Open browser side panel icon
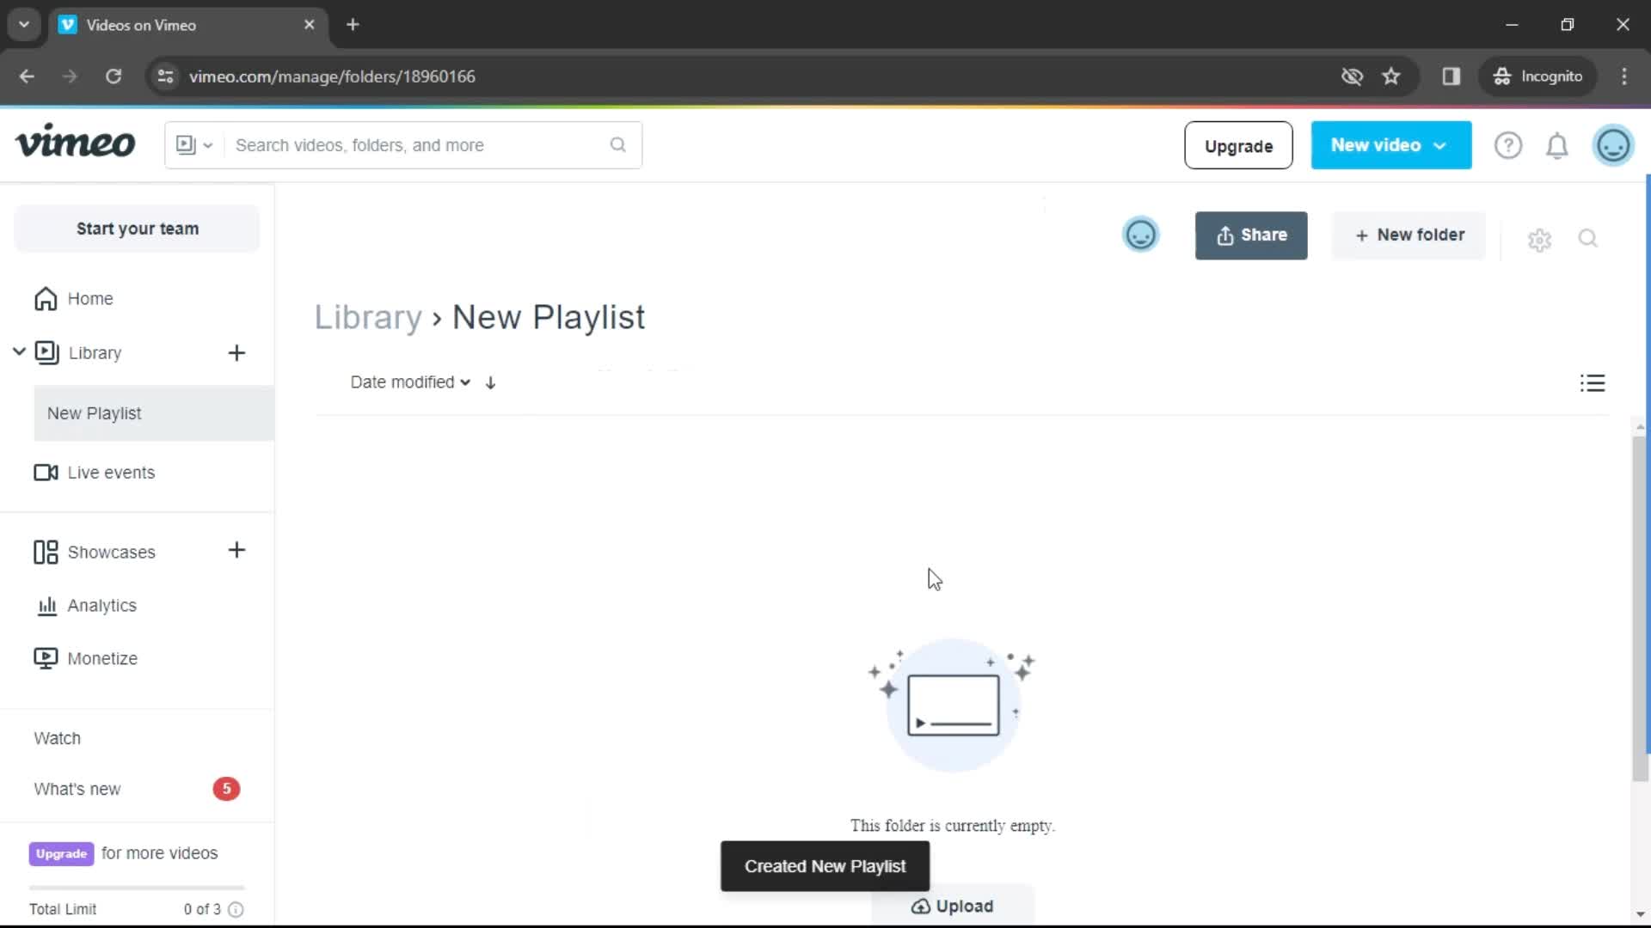1651x928 pixels. point(1452,76)
